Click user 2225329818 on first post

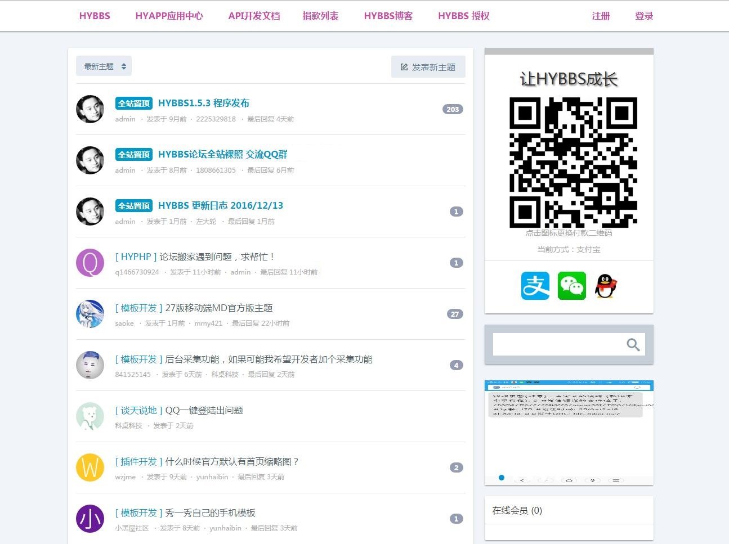216,119
